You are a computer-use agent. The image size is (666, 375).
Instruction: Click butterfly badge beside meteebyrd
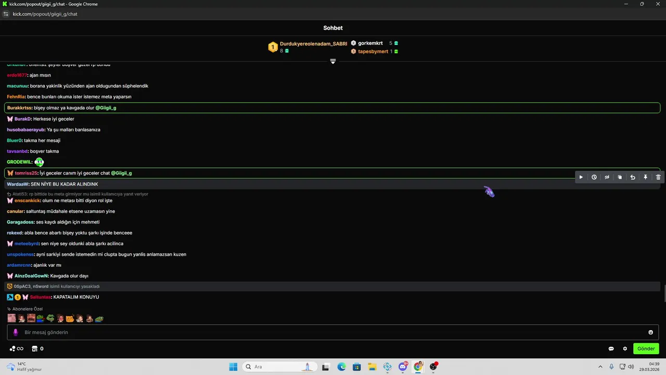pyautogui.click(x=10, y=244)
